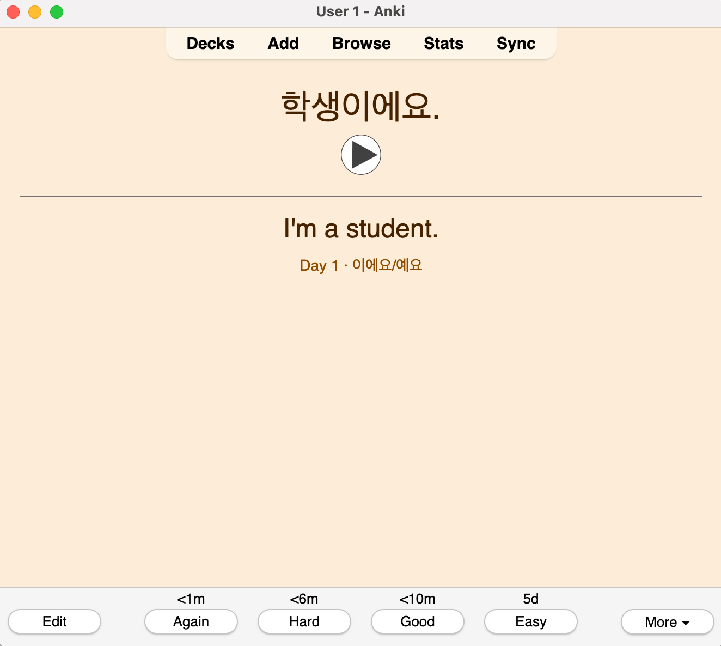Rate the card Hard

pyautogui.click(x=304, y=621)
